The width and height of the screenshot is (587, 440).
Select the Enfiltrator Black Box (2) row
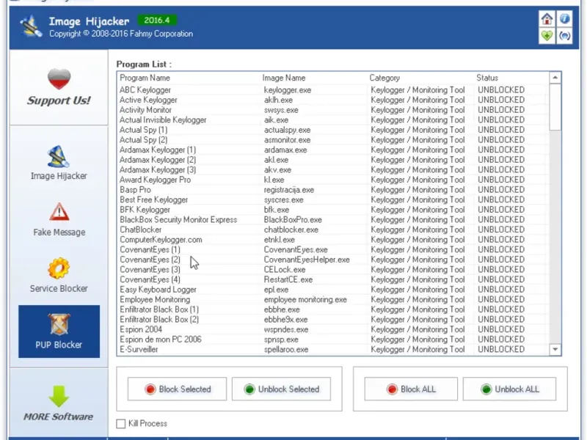[x=332, y=320]
